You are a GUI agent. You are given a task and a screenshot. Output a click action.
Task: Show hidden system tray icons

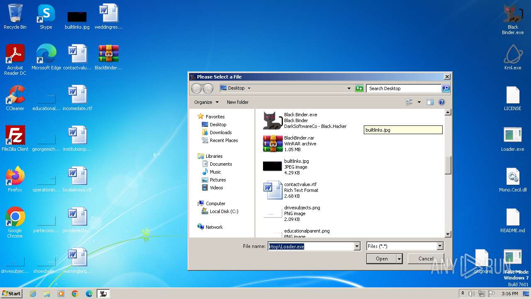pyautogui.click(x=463, y=294)
